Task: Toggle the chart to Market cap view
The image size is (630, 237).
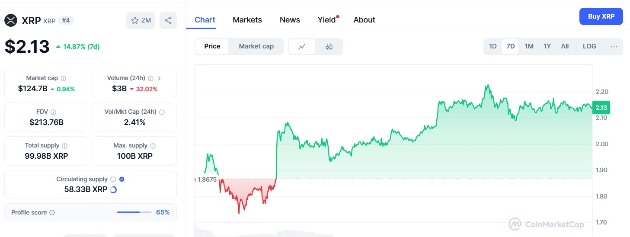Action: coord(256,46)
